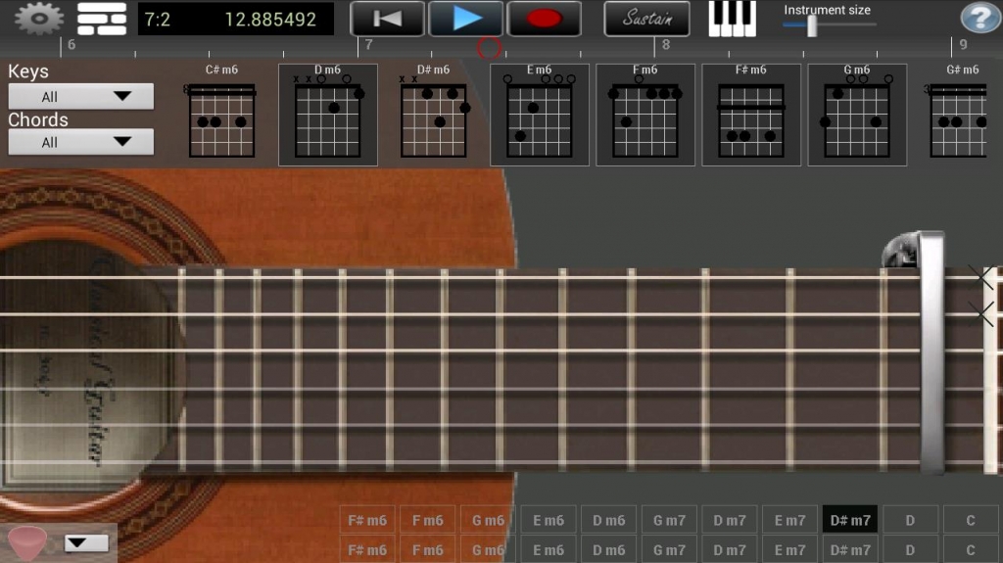This screenshot has width=1003, height=563.
Task: Tap D in top chord row
Action: click(910, 520)
